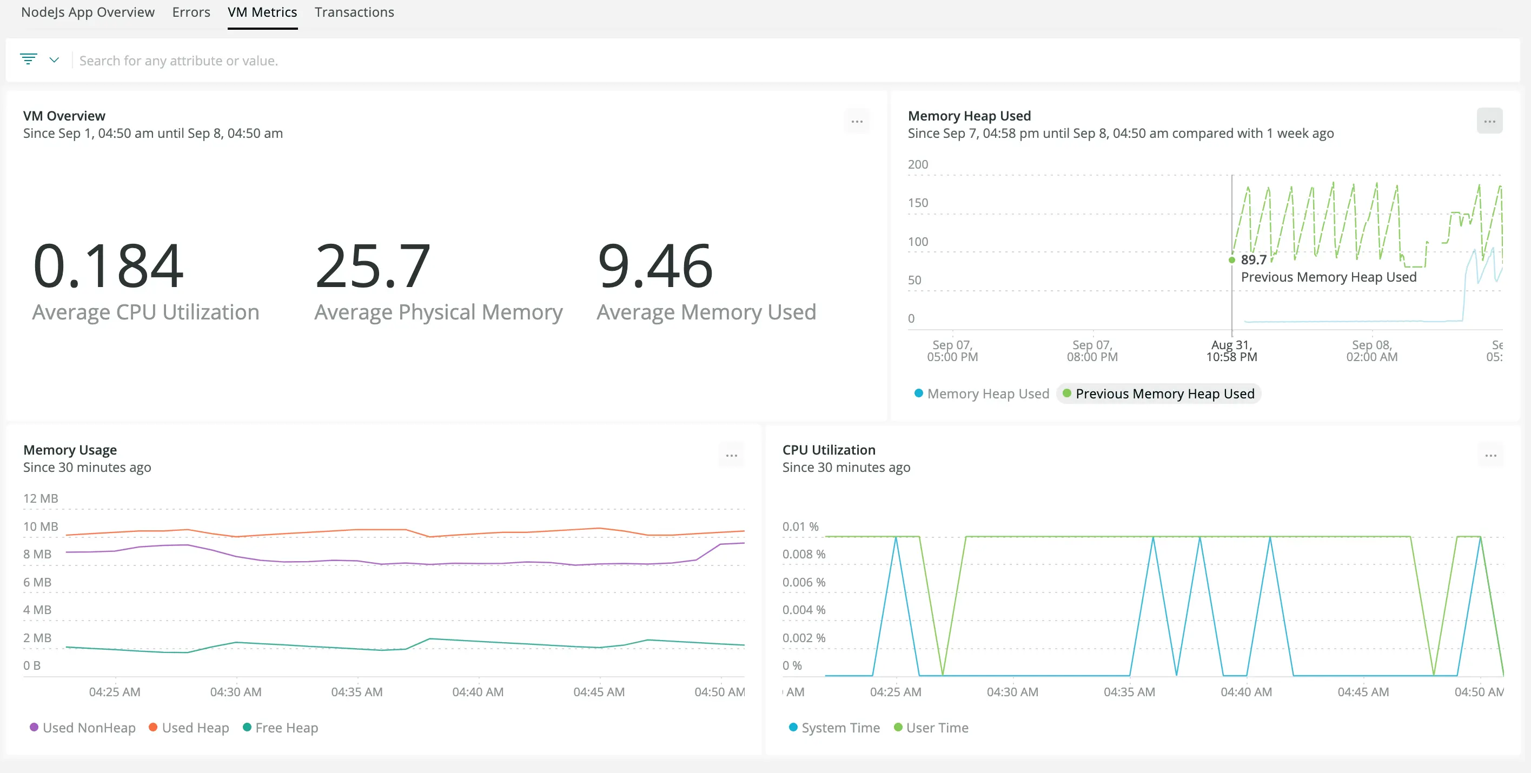The image size is (1531, 773).
Task: Expand the filter chevron dropdown
Action: (x=54, y=59)
